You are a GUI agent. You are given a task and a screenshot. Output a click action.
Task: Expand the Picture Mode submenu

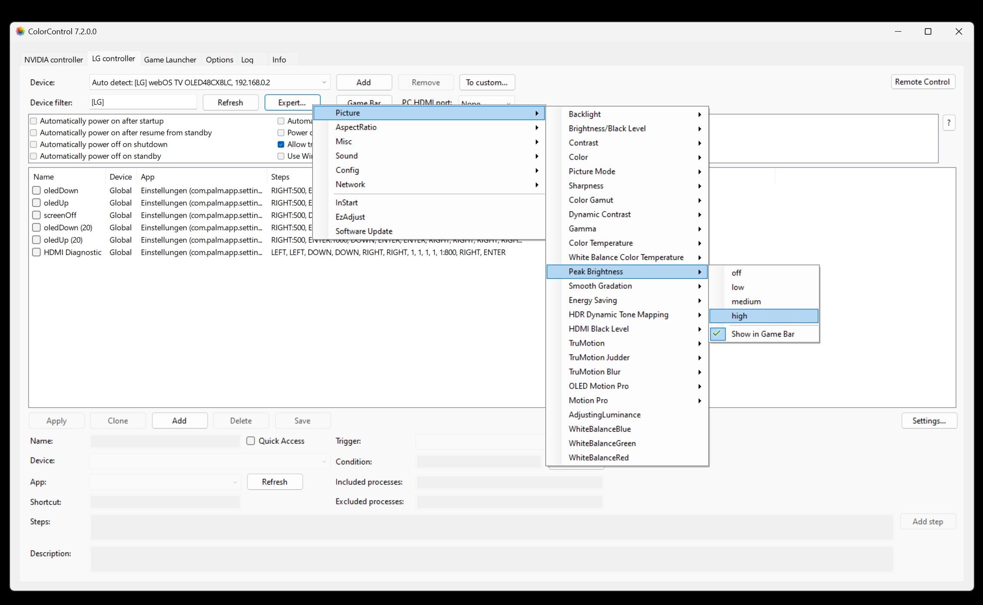tap(627, 171)
